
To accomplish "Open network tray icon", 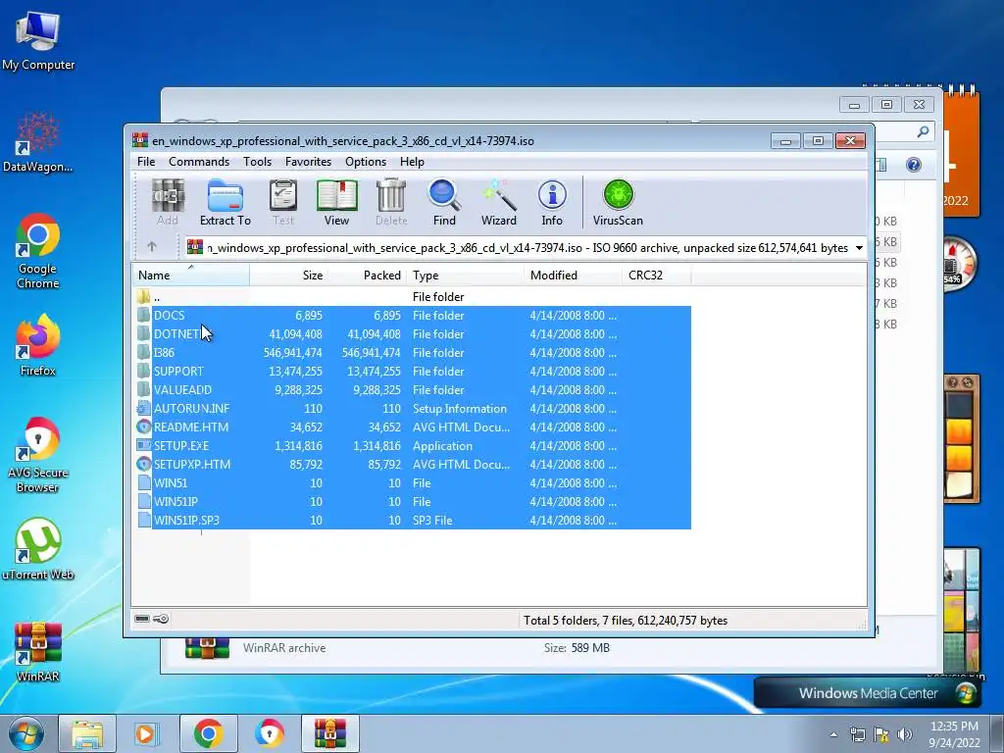I will 857,734.
